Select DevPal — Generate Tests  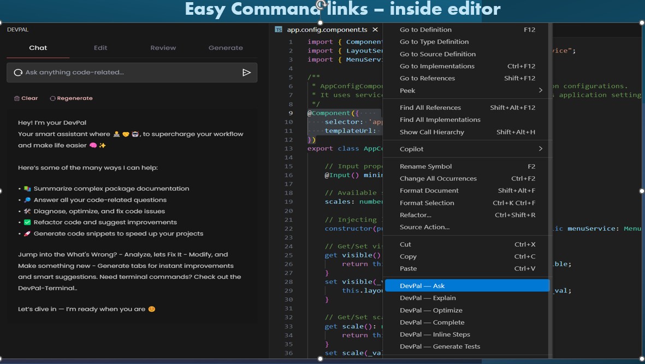(468, 347)
